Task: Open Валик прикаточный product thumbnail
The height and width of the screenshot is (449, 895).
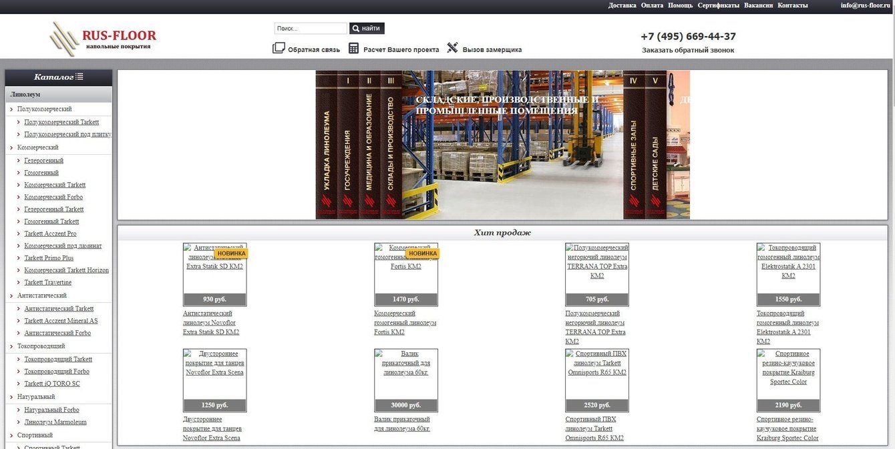Action: (x=406, y=380)
